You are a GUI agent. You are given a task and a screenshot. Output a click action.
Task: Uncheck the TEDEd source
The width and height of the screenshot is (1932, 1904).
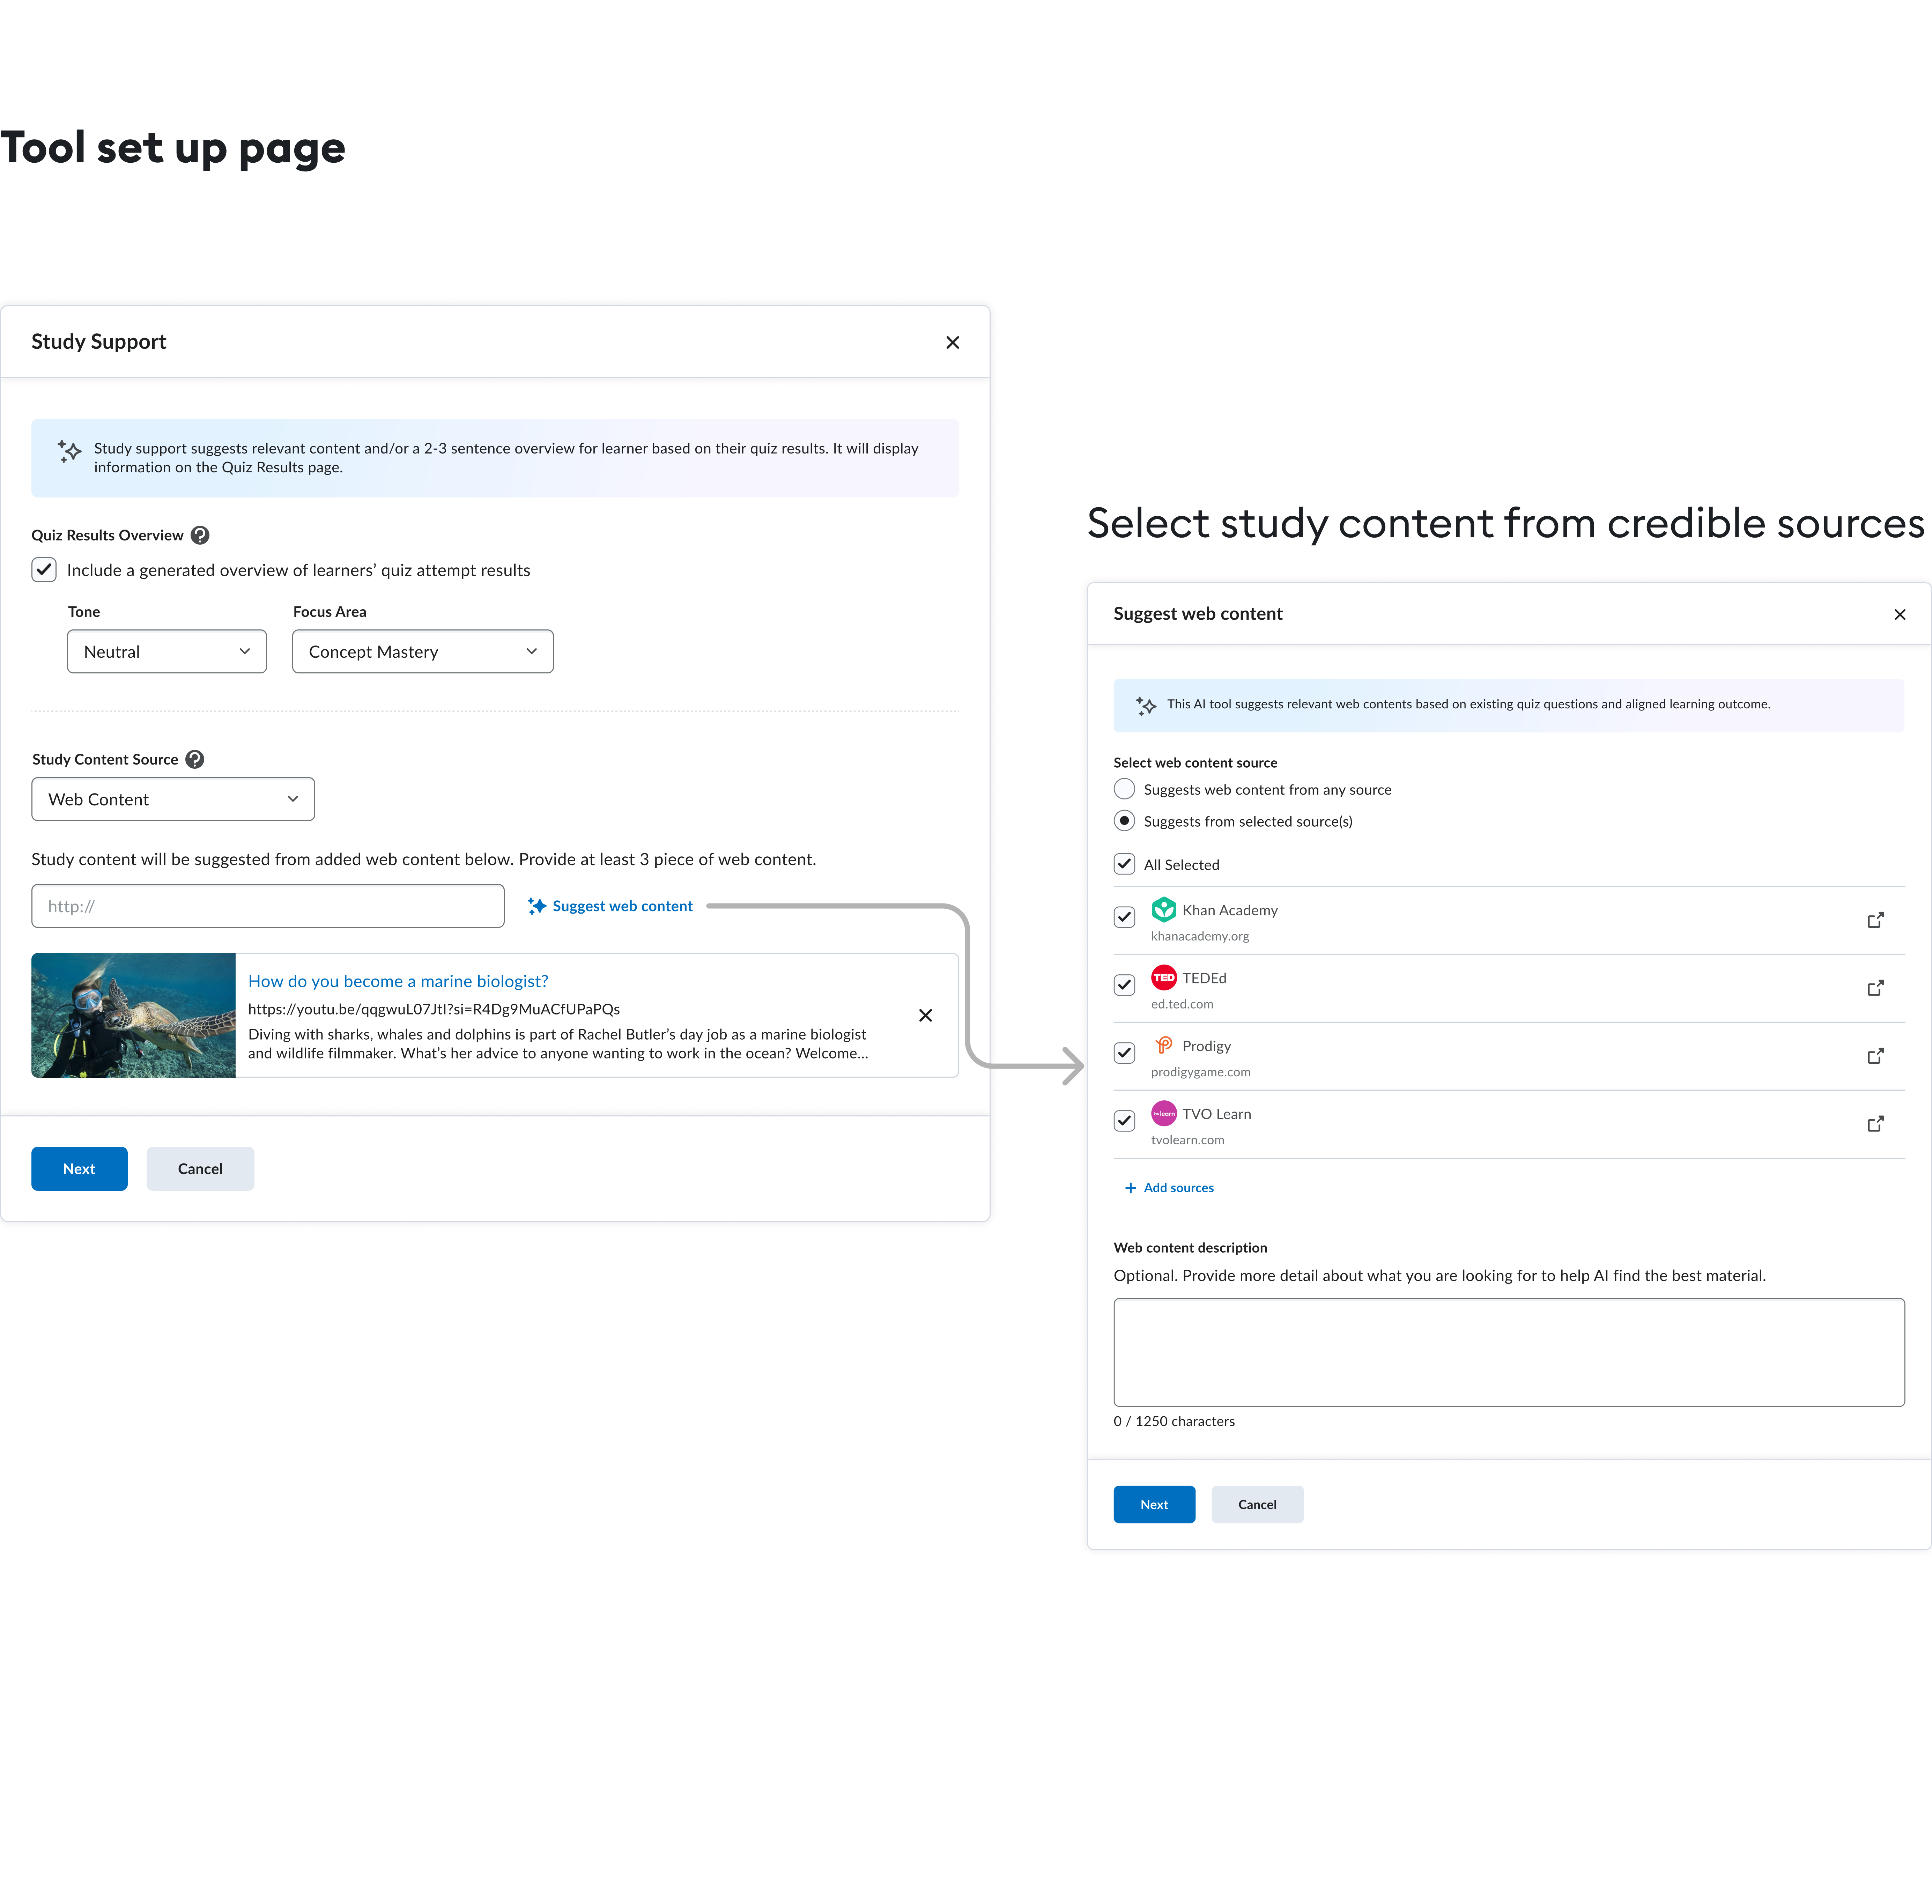1124,985
